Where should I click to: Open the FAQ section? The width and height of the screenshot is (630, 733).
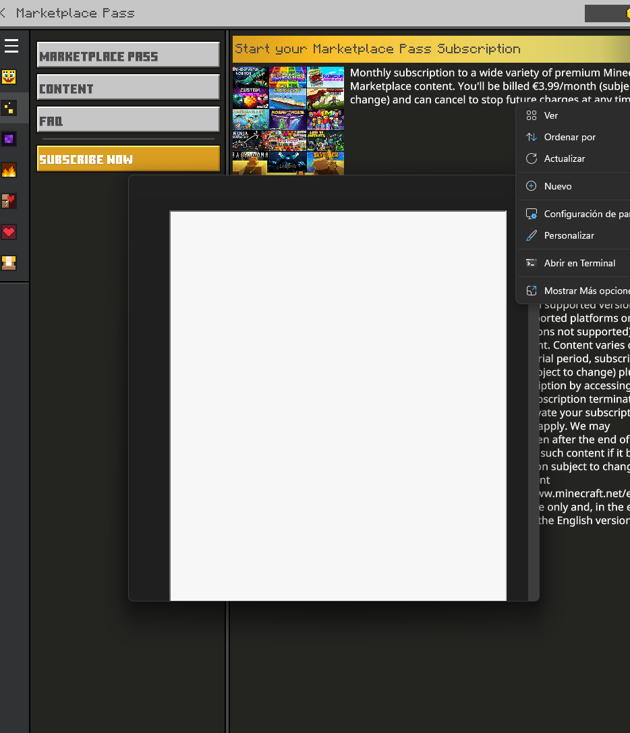pos(128,119)
